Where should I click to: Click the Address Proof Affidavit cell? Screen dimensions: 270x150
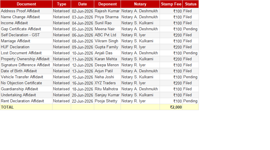[x=26, y=11]
